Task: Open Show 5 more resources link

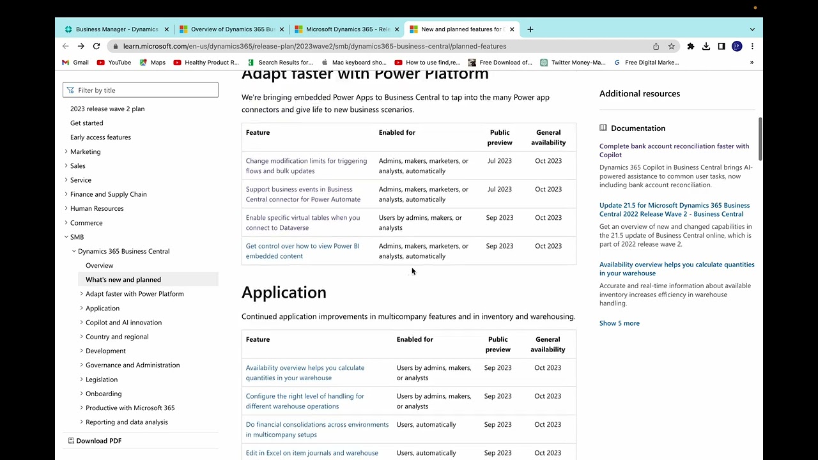Action: click(619, 323)
